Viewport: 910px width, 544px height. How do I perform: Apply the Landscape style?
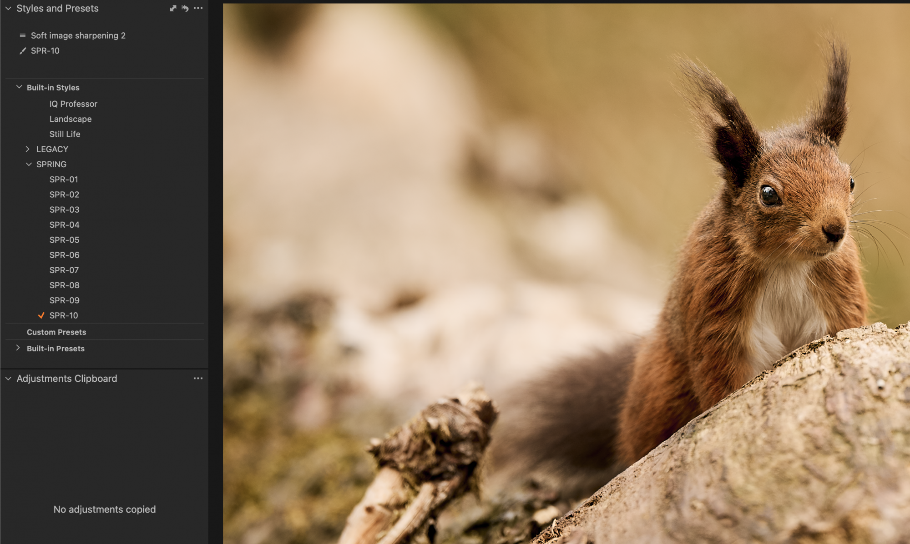click(71, 119)
